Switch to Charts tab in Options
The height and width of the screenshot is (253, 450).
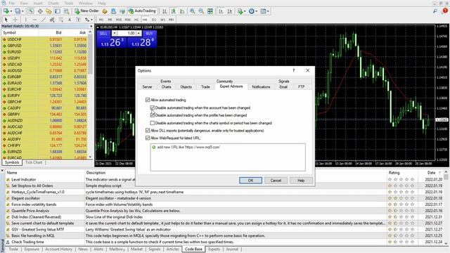coord(166,86)
